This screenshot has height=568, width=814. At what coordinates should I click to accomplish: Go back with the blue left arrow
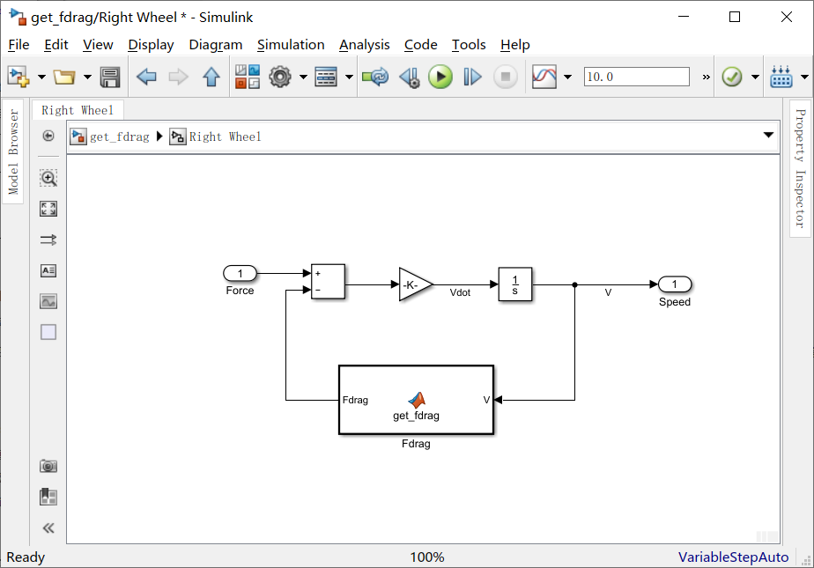[146, 77]
